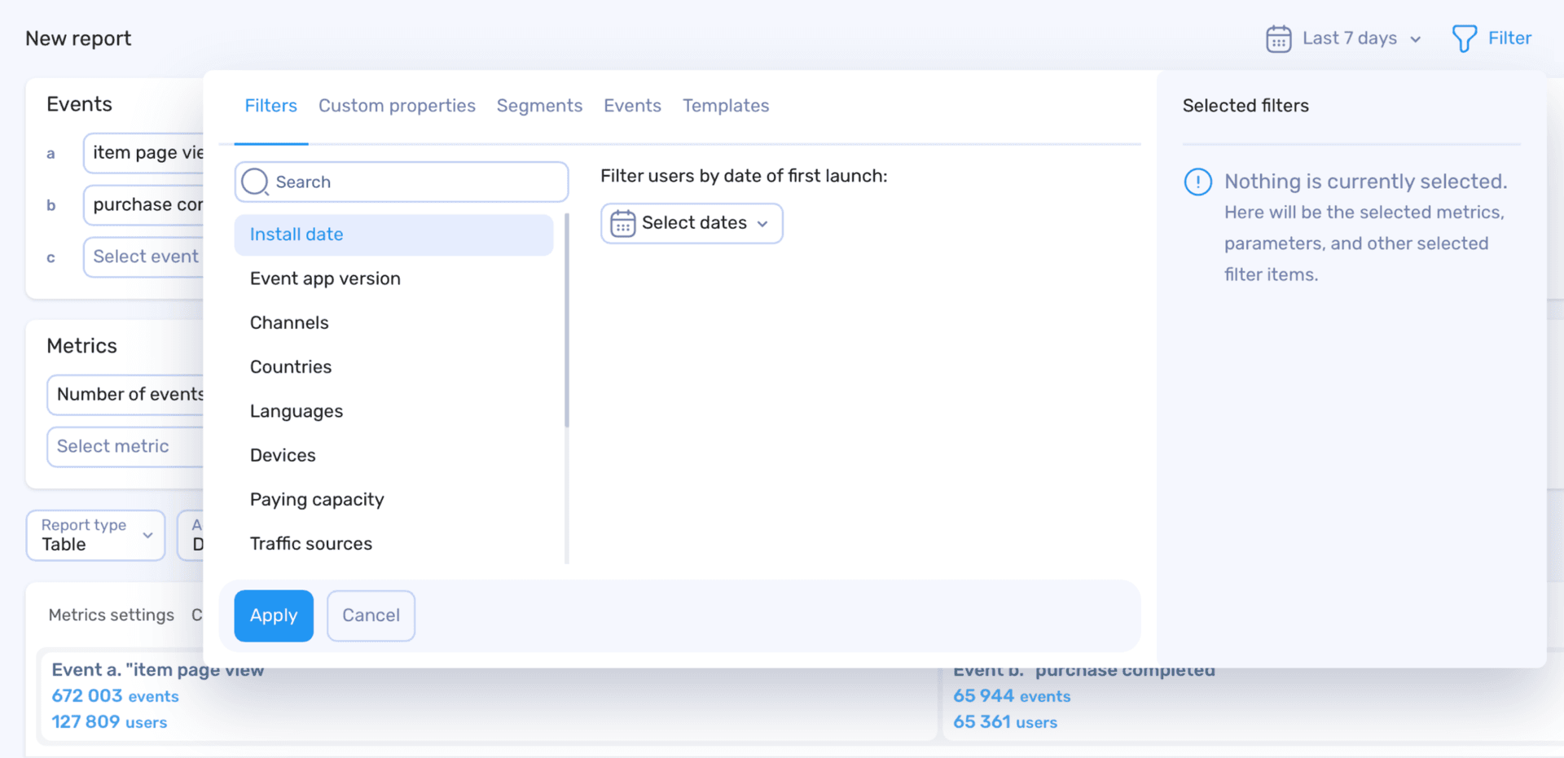Click the calendar icon next to Last 7 days

point(1277,38)
